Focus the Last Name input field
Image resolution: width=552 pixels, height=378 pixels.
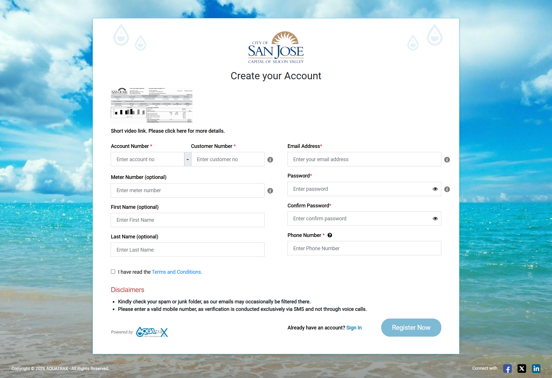(187, 250)
